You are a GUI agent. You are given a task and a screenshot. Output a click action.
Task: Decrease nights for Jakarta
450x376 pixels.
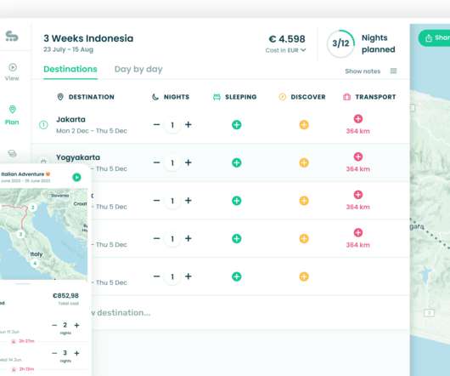[156, 125]
